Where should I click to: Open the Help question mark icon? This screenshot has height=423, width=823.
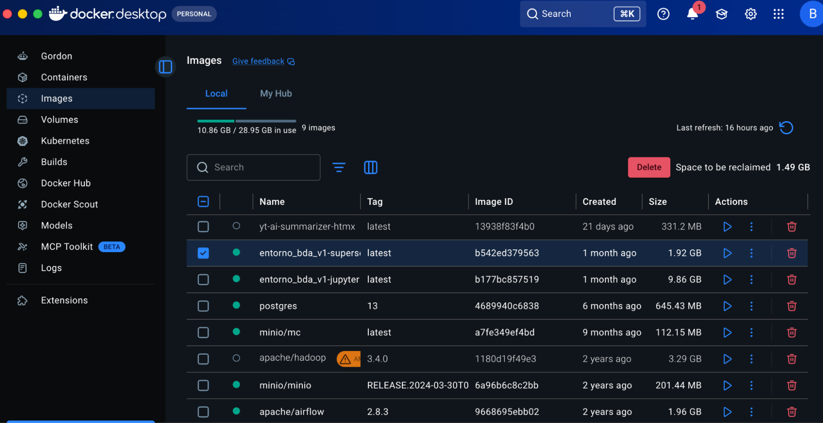pos(663,14)
